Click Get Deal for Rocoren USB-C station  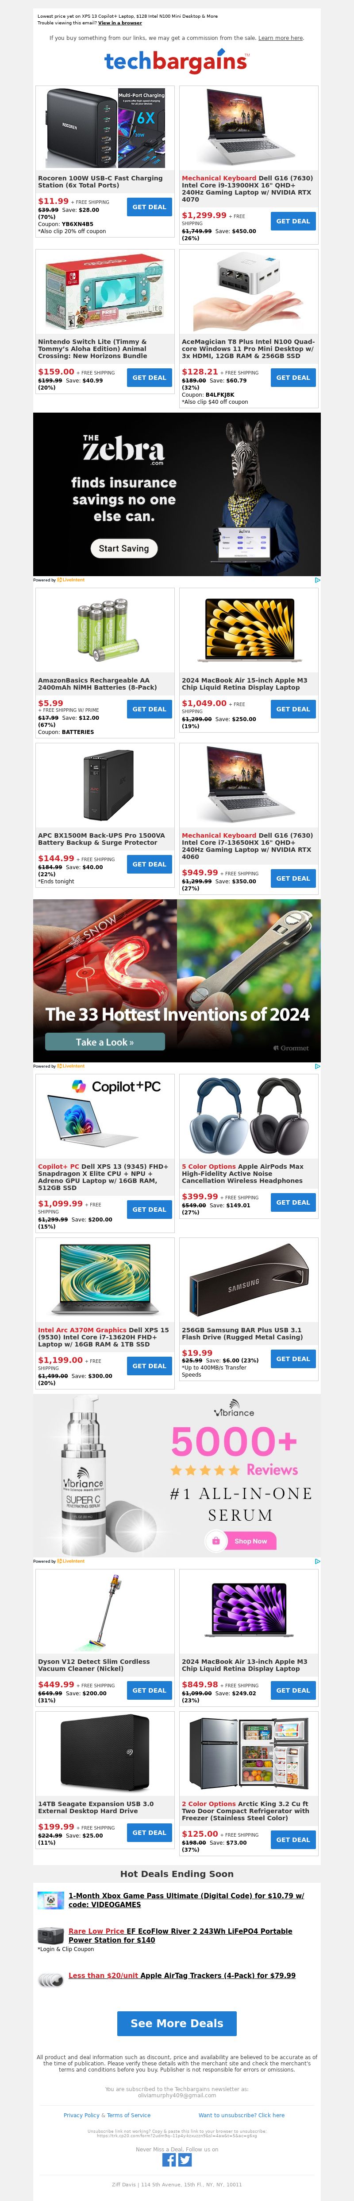[149, 207]
